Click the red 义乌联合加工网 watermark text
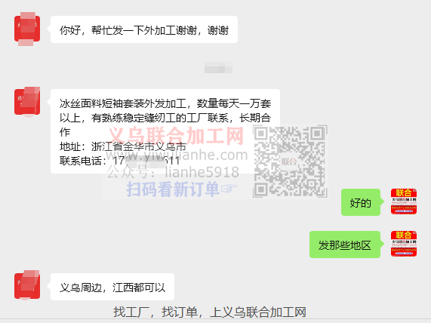Screen dimensions: 431x323 click(177, 136)
